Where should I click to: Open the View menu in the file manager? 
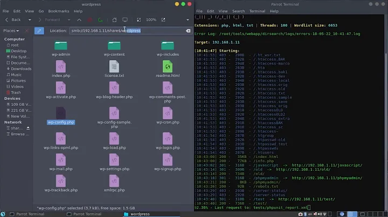(29, 11)
